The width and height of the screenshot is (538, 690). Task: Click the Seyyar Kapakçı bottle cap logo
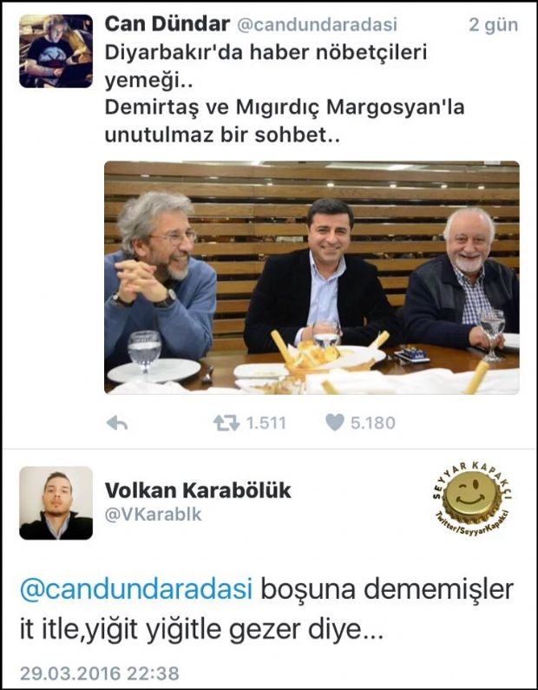click(x=472, y=500)
